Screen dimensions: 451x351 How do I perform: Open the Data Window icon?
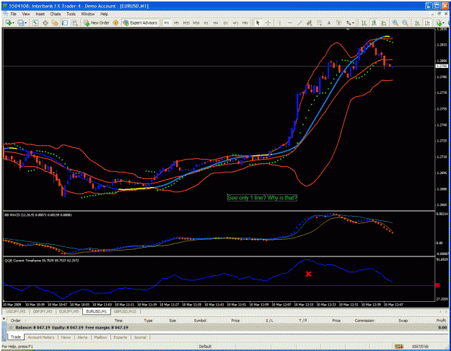tap(45, 22)
